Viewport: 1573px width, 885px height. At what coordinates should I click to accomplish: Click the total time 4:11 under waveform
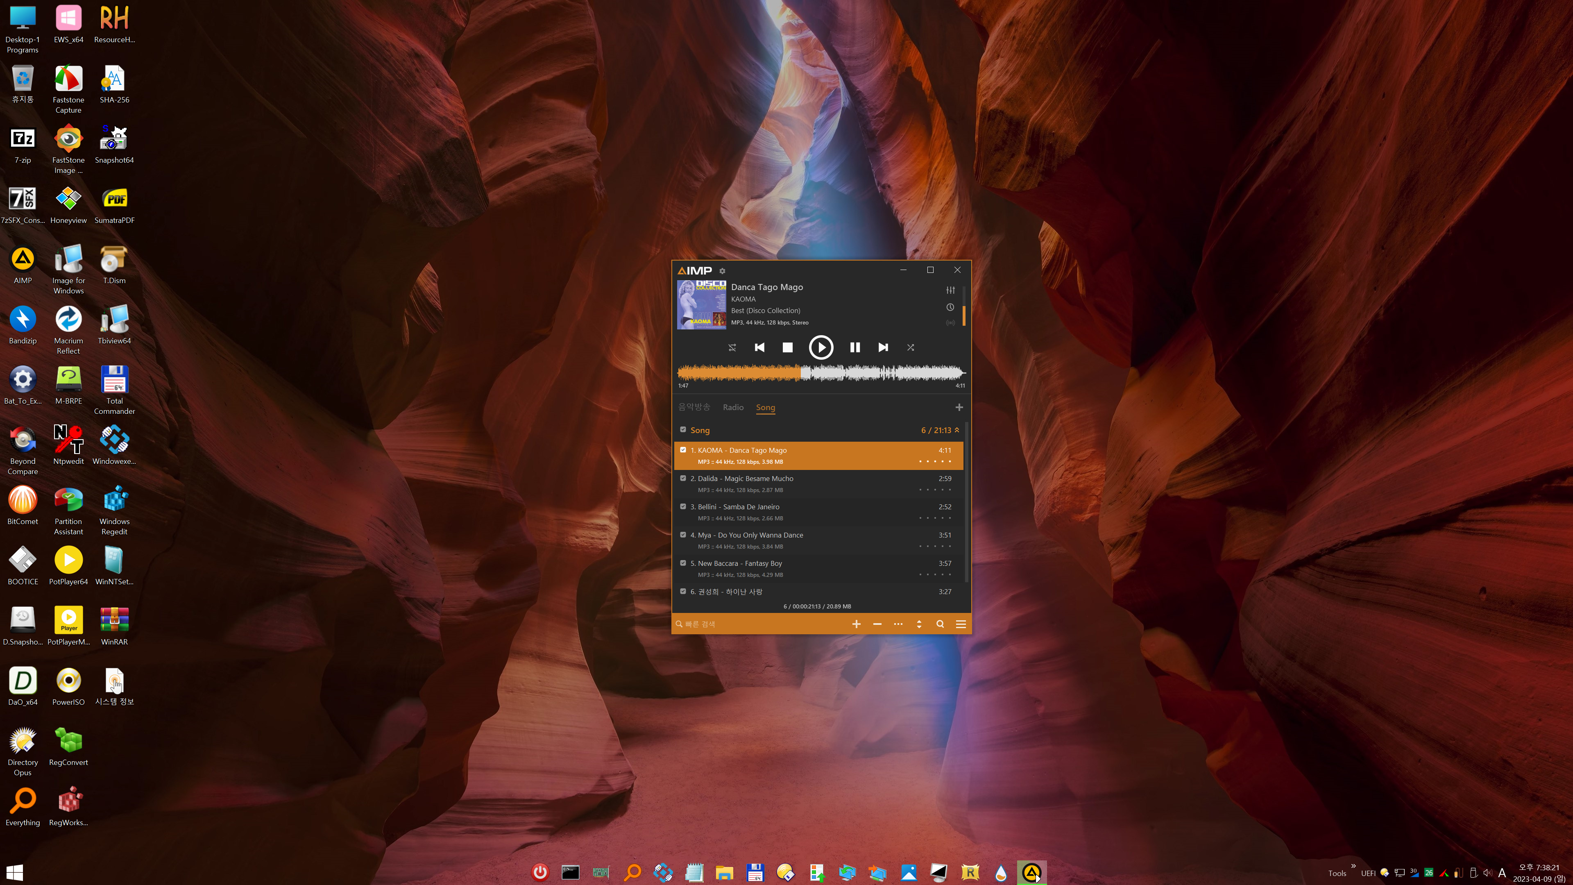point(960,386)
